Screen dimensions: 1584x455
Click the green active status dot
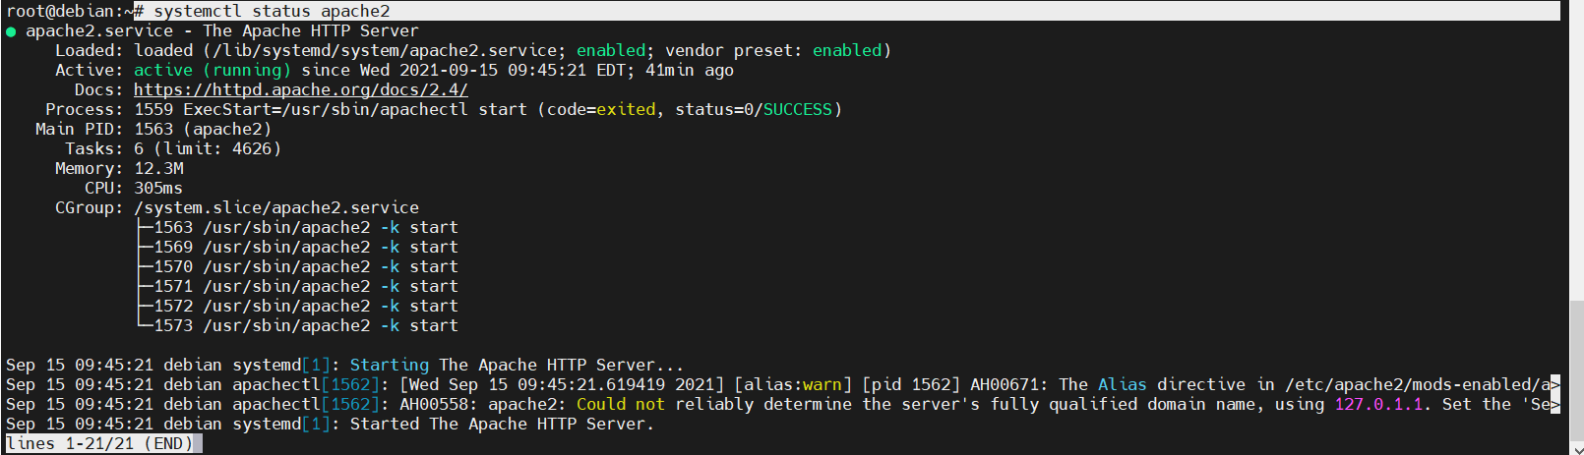click(x=11, y=31)
